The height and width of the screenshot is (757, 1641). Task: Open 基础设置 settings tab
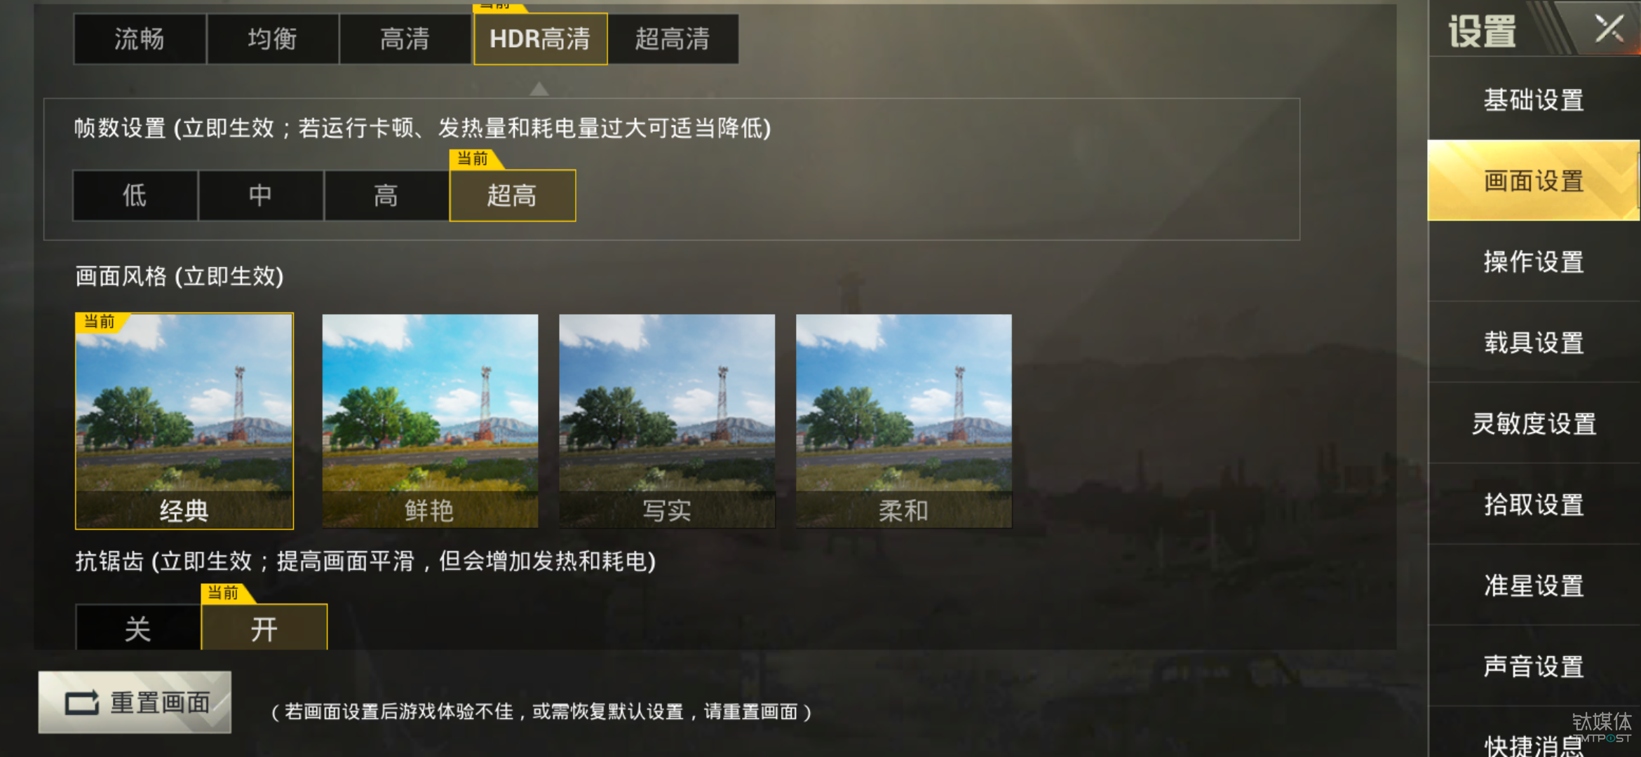click(1534, 100)
